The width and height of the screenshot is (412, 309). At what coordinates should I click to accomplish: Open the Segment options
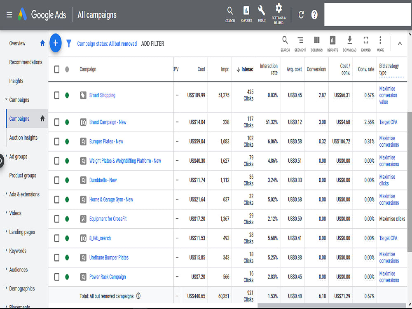(300, 44)
